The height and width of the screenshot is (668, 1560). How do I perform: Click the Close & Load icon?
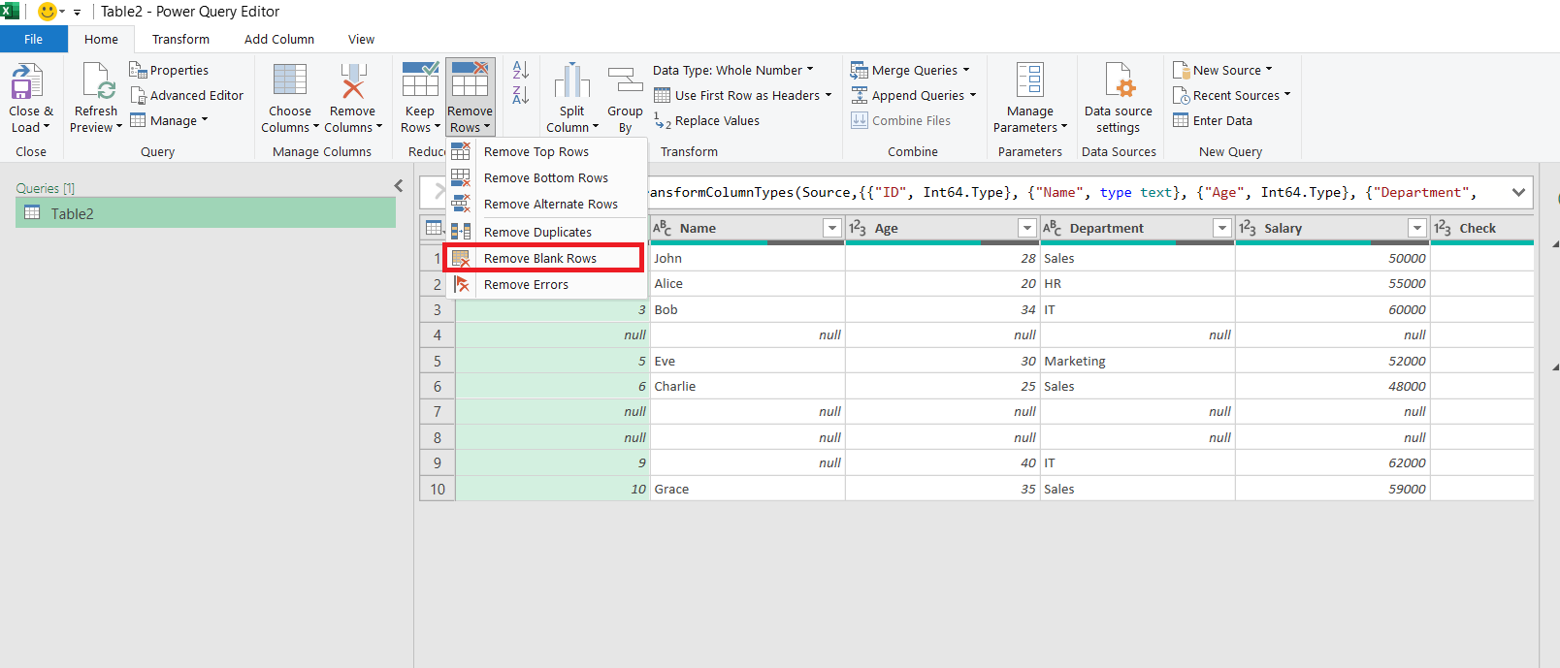28,81
